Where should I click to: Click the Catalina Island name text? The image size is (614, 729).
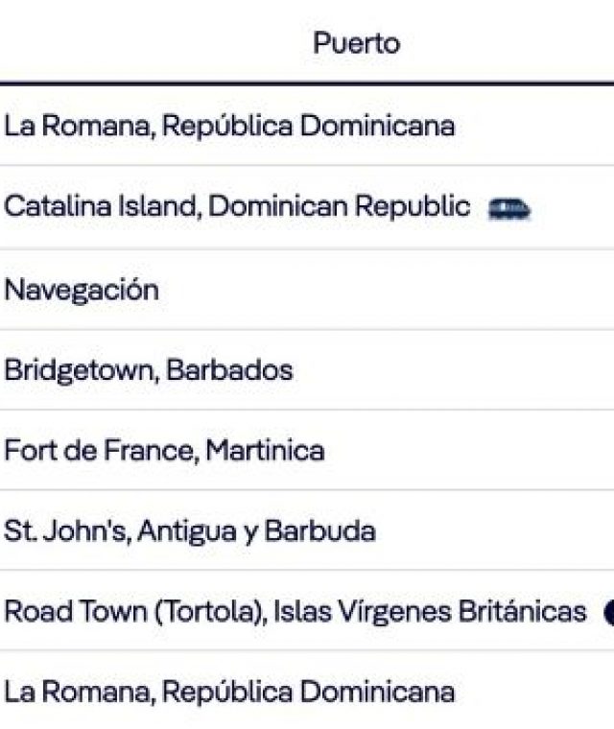[98, 207]
